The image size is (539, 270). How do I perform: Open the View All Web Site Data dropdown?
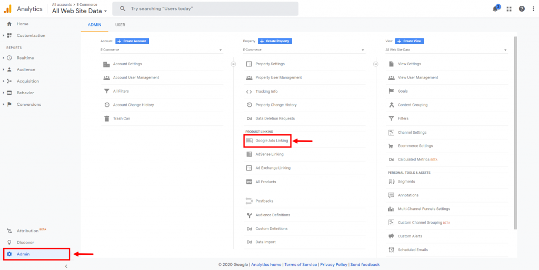point(446,50)
